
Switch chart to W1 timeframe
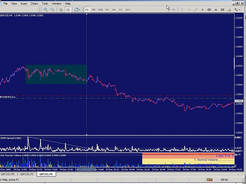[128, 10]
